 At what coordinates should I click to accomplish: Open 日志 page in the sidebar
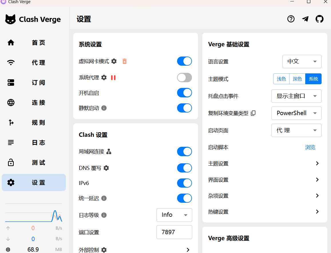pyautogui.click(x=34, y=142)
